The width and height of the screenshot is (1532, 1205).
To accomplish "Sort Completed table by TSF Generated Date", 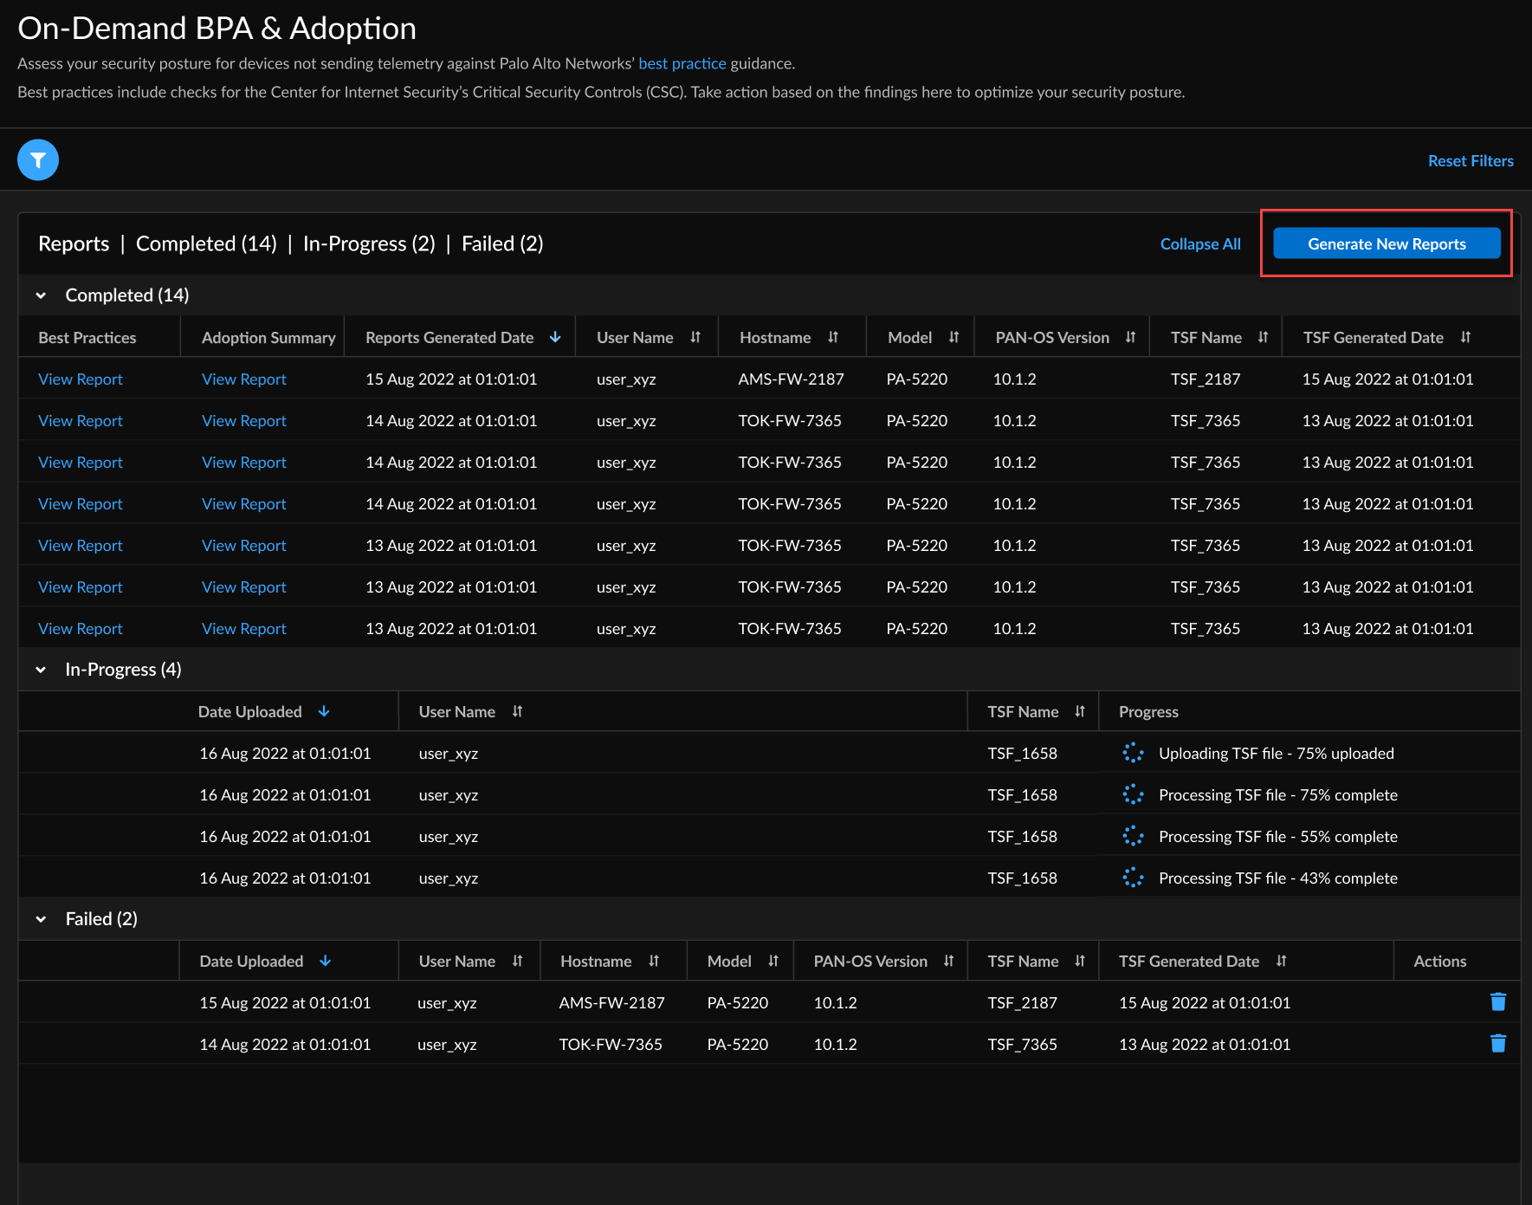I will (1465, 338).
